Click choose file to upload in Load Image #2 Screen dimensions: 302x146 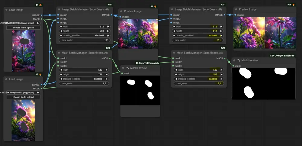[23, 97]
